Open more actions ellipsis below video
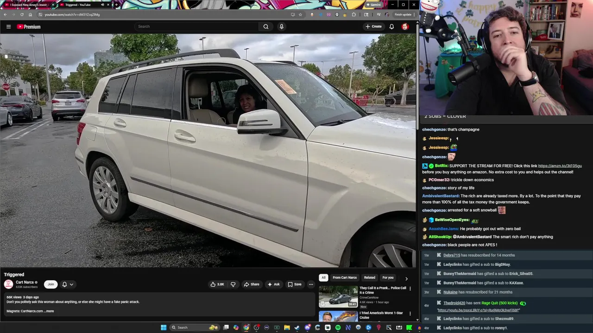The width and height of the screenshot is (593, 333). pos(311,284)
